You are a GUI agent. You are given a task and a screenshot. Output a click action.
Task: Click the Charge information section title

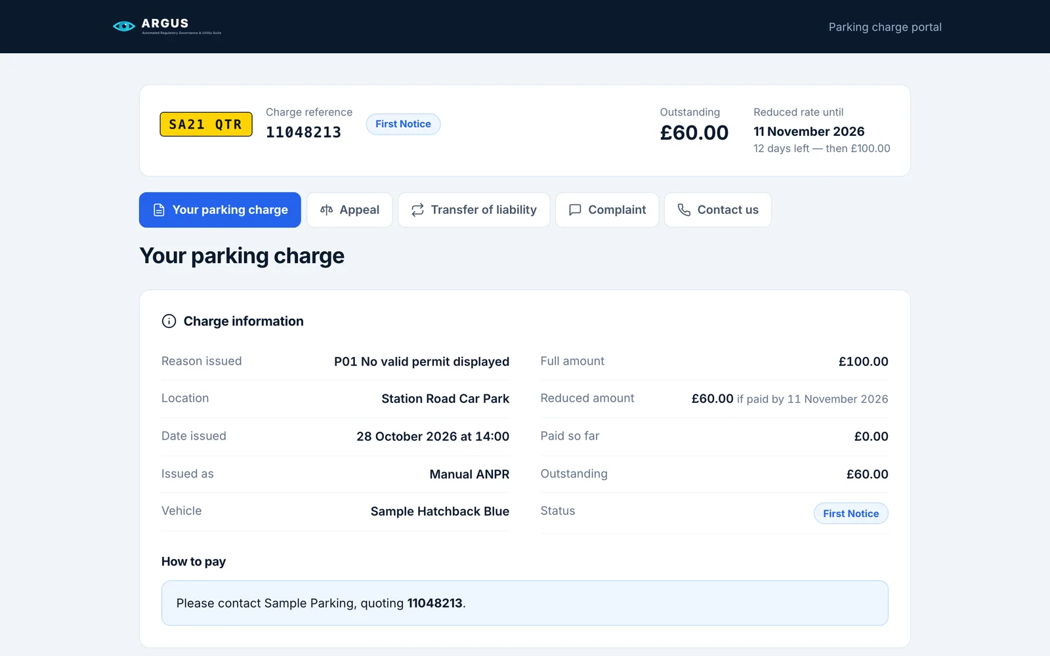243,321
